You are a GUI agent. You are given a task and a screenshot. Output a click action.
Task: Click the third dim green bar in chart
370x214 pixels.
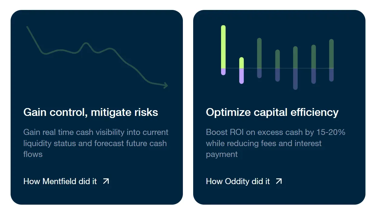[259, 53]
